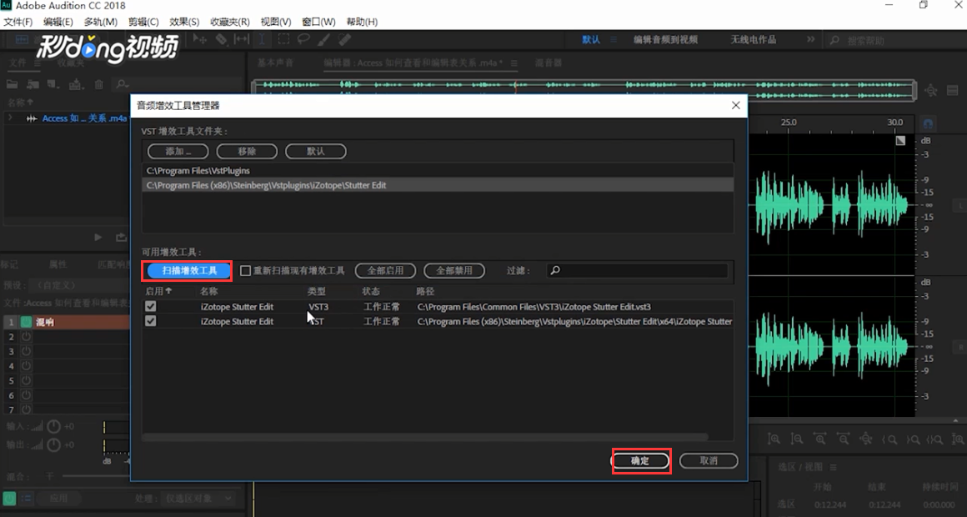Switch to the 混音器 tab
The height and width of the screenshot is (517, 967).
pos(549,63)
